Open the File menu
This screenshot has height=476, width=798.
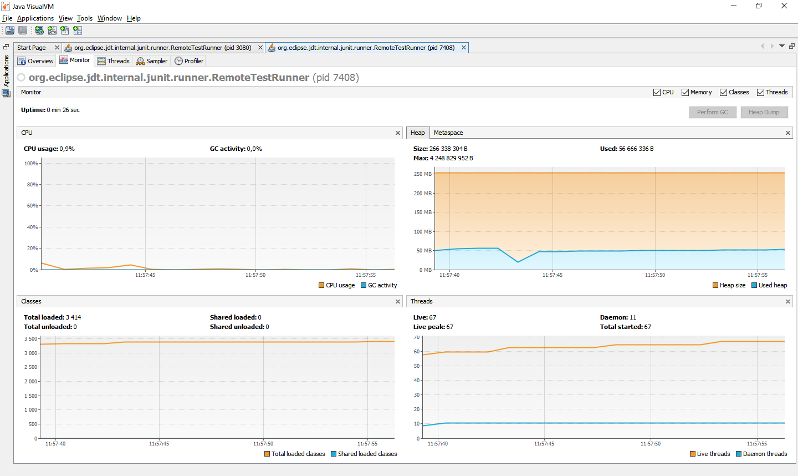(x=7, y=18)
